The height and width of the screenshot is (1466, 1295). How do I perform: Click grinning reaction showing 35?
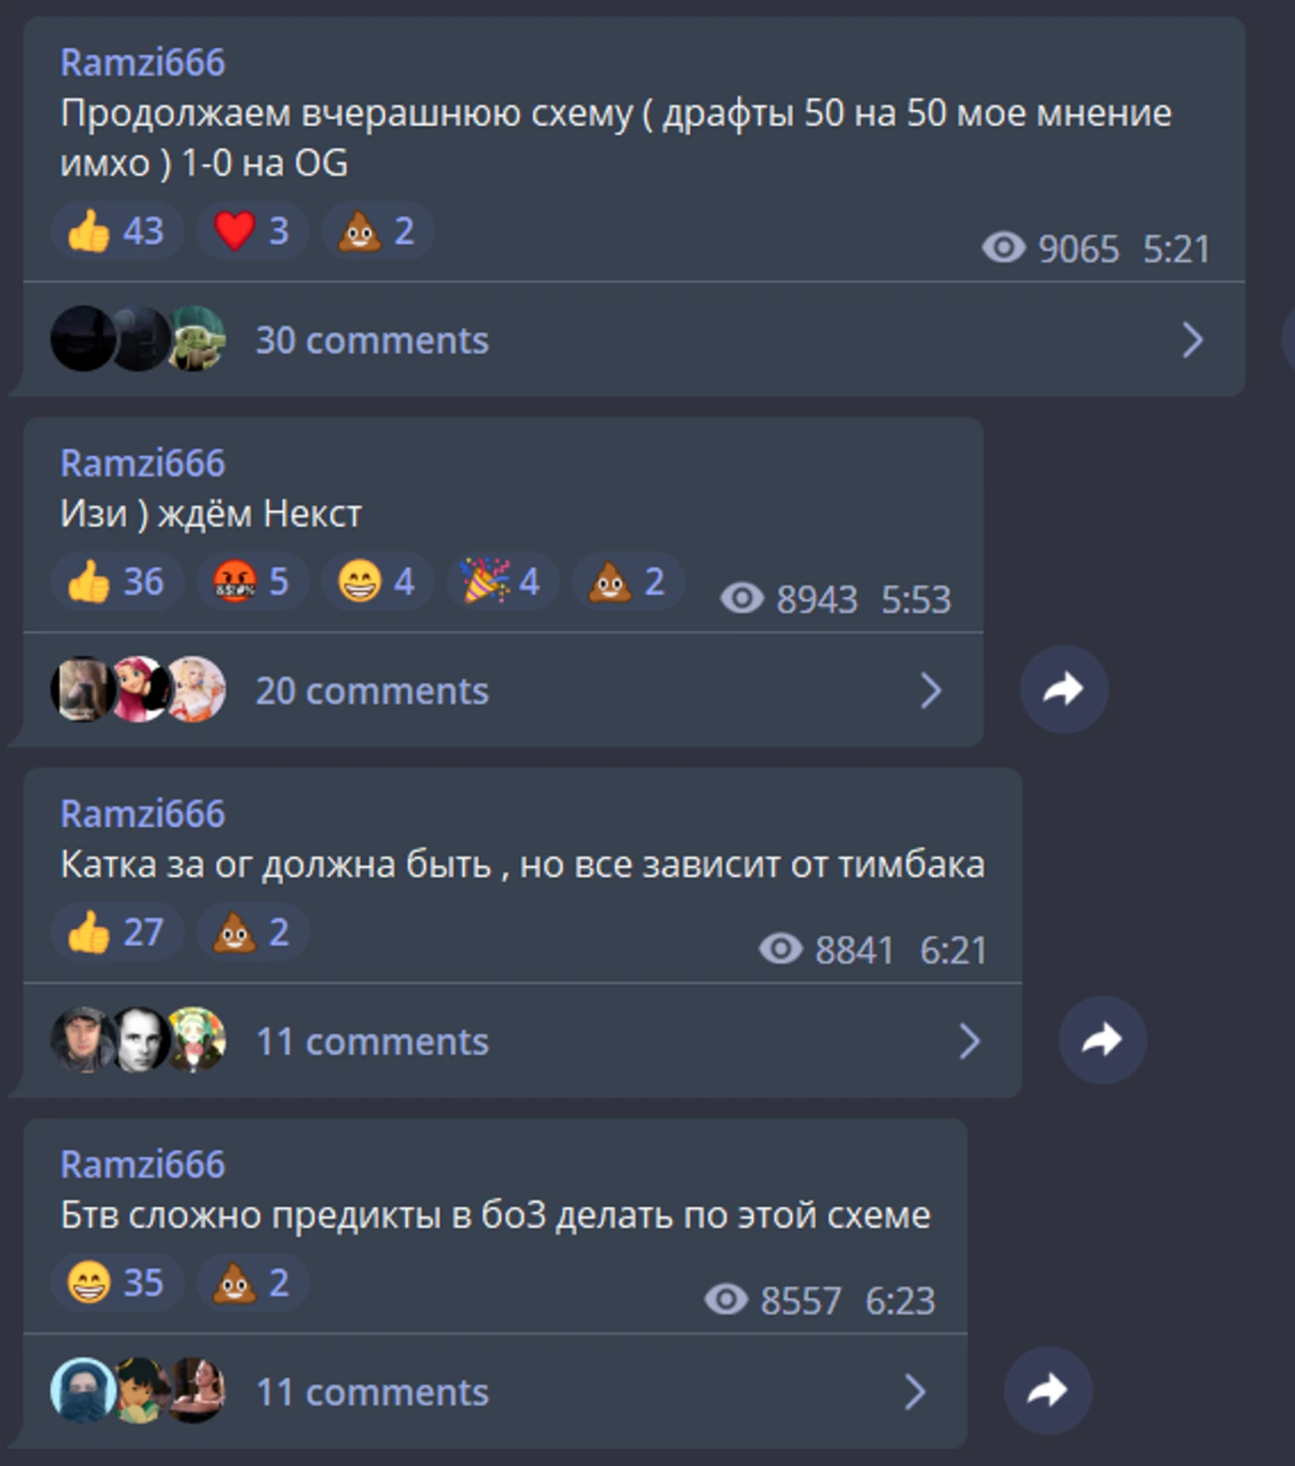click(117, 1283)
